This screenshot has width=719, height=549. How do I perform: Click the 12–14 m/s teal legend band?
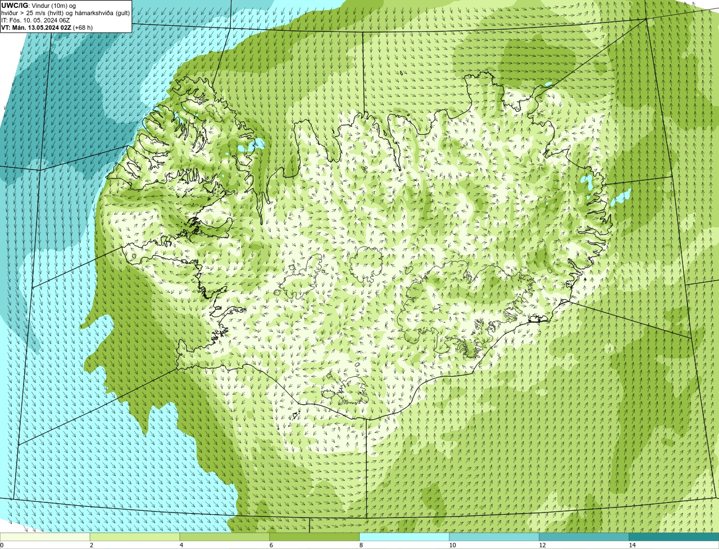click(x=584, y=537)
